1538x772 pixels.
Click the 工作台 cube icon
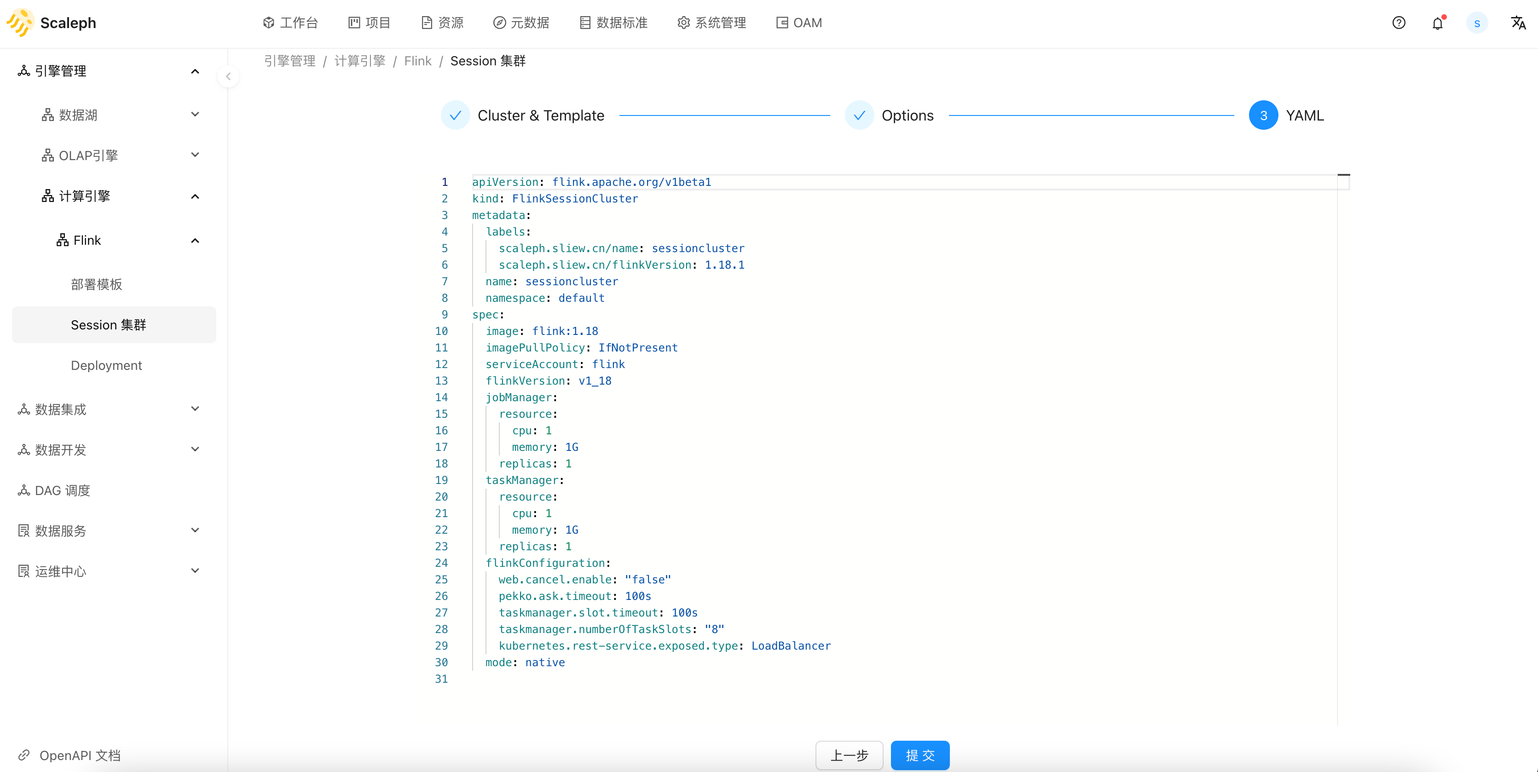(x=269, y=23)
